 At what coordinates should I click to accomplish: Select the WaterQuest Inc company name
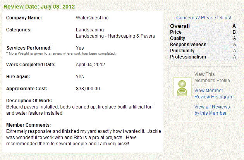tap(92, 18)
